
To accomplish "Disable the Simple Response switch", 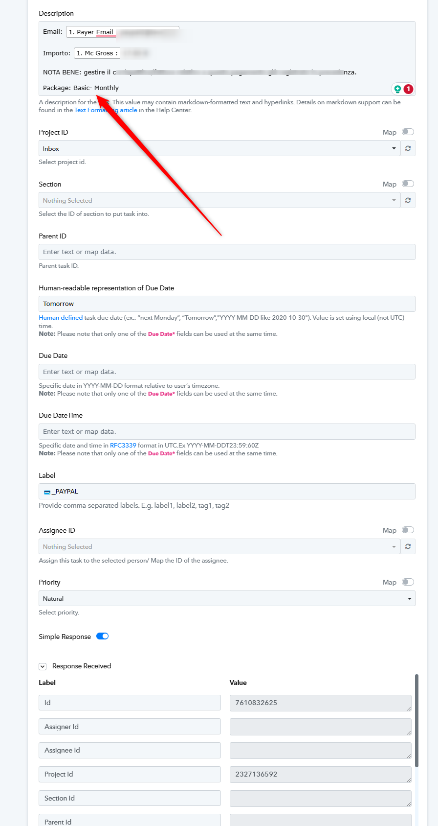I will click(x=102, y=636).
